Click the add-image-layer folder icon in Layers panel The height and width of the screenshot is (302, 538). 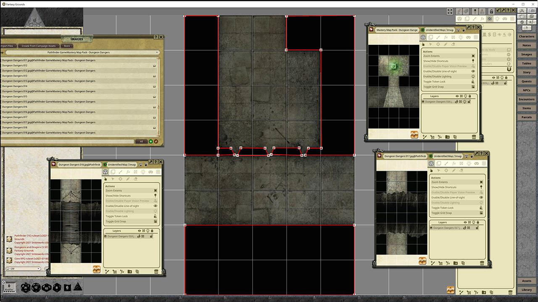448,137
